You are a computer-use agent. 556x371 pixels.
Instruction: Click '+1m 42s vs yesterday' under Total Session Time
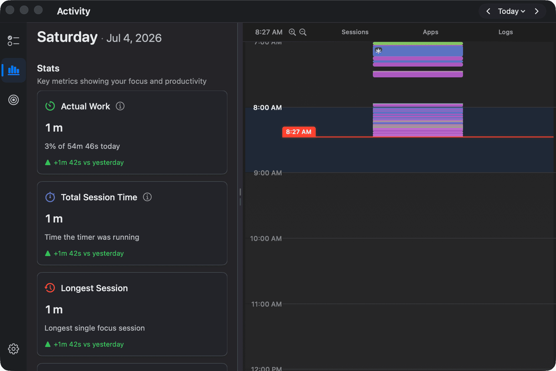(89, 253)
